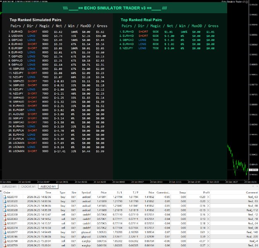Click the Commission column header

(x=163, y=193)
